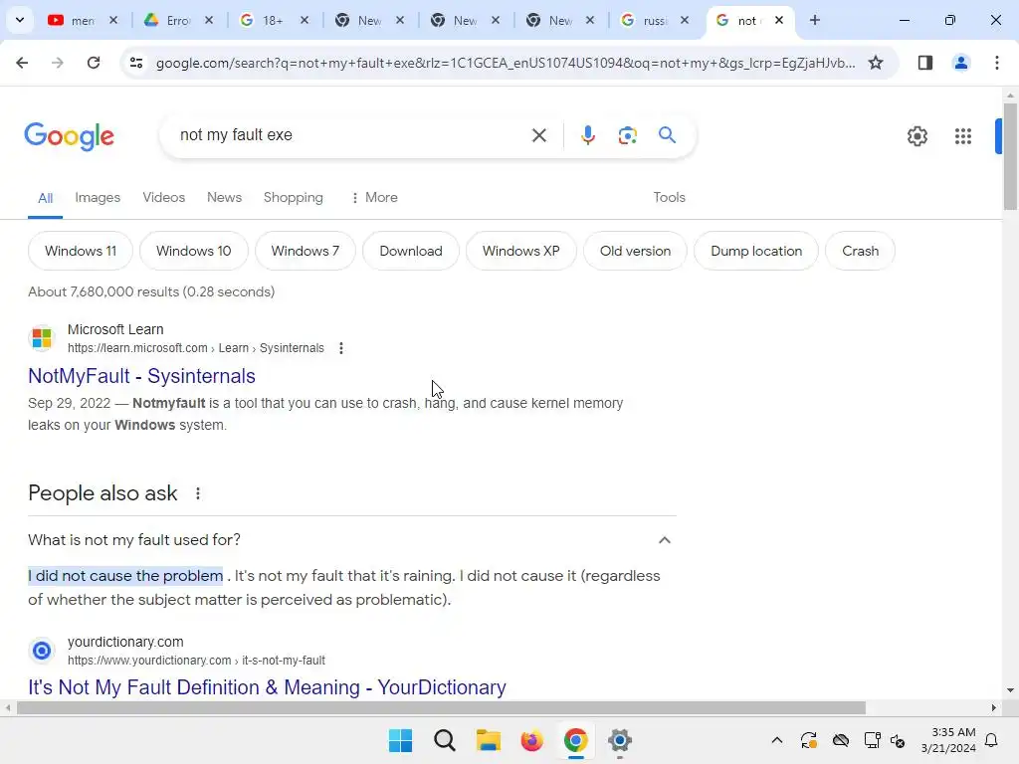The image size is (1019, 764).
Task: Open the Chrome three-dot menu
Action: click(996, 63)
